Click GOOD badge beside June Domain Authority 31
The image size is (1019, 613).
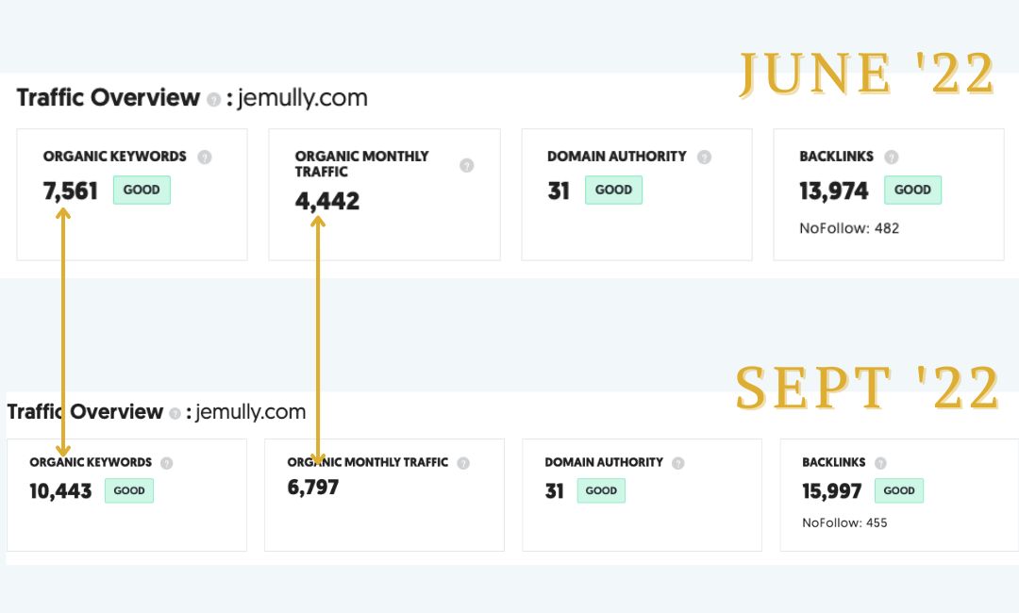pyautogui.click(x=613, y=190)
